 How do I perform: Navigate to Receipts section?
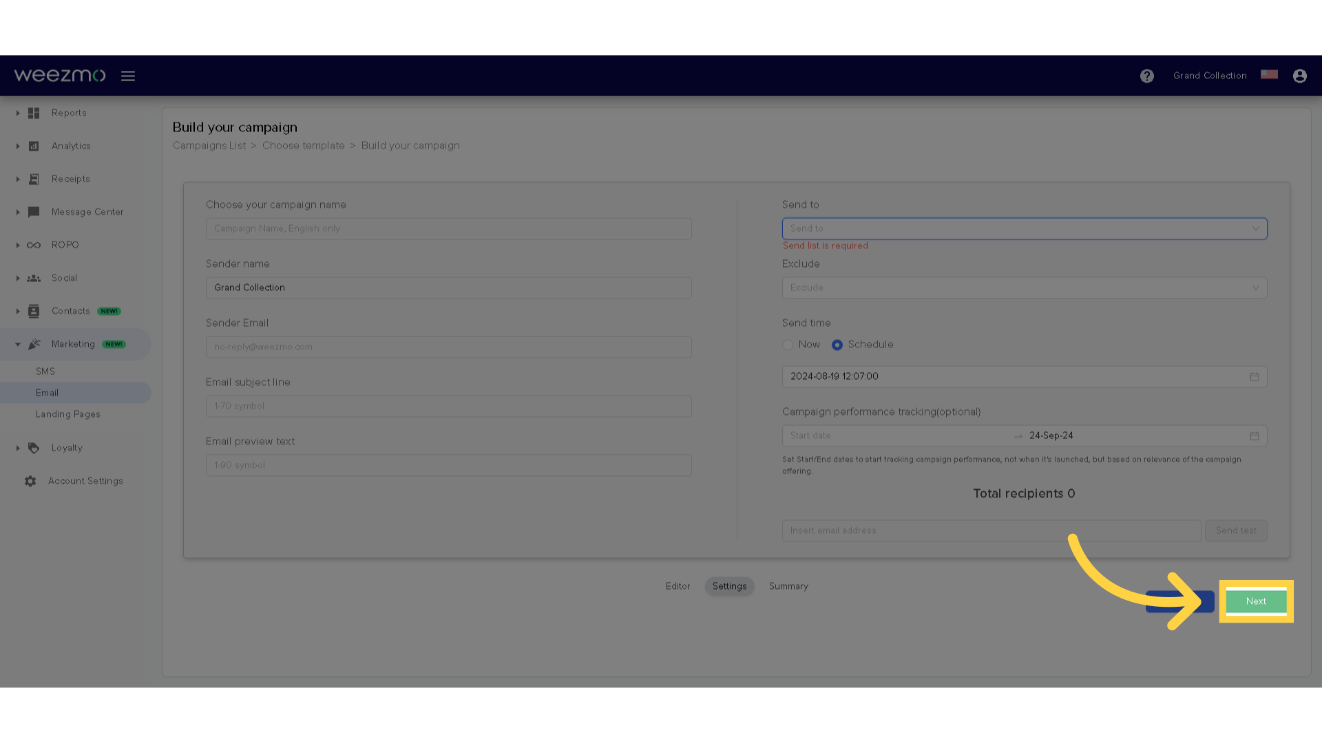point(70,179)
